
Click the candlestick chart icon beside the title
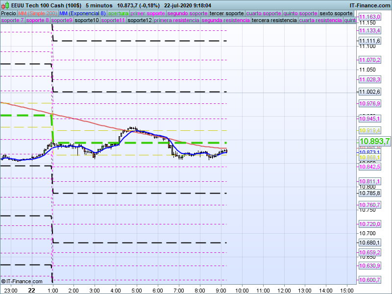click(5, 5)
